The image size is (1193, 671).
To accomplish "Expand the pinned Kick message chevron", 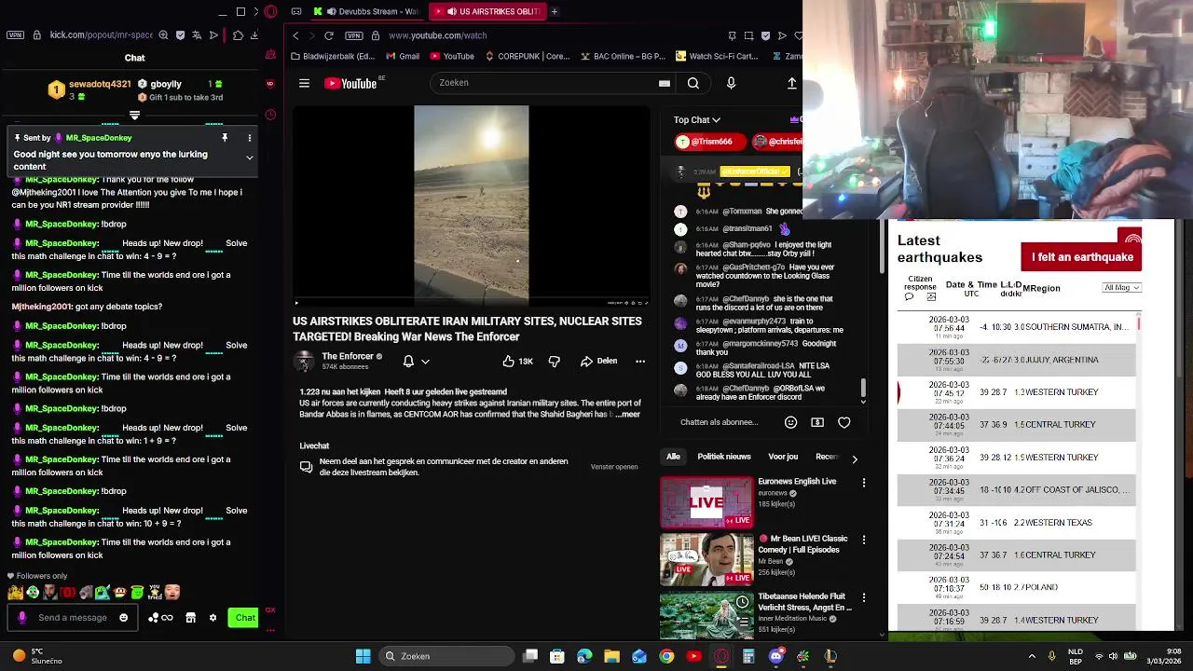I will (249, 157).
